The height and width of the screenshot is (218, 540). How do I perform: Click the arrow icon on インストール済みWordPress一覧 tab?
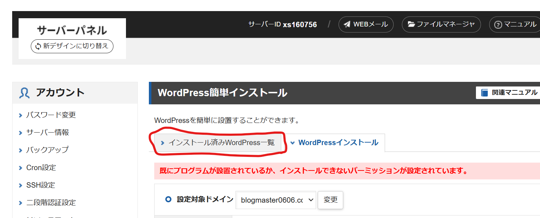[x=162, y=143]
